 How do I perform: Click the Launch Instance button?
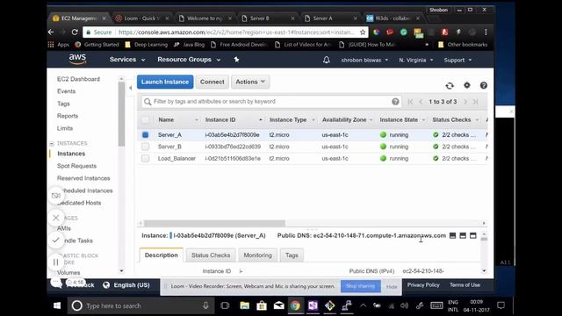pyautogui.click(x=165, y=82)
